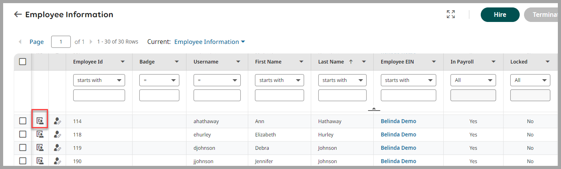Select all rows with header checkbox
561x169 pixels.
click(x=23, y=62)
